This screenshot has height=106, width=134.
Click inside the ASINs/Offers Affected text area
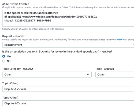pos(68,18)
